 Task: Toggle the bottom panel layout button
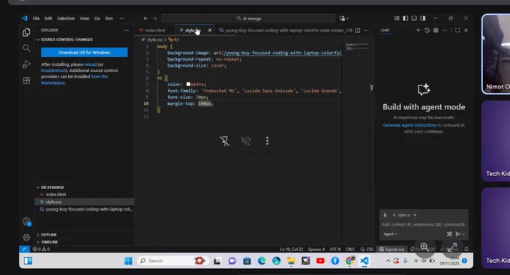pyautogui.click(x=414, y=18)
